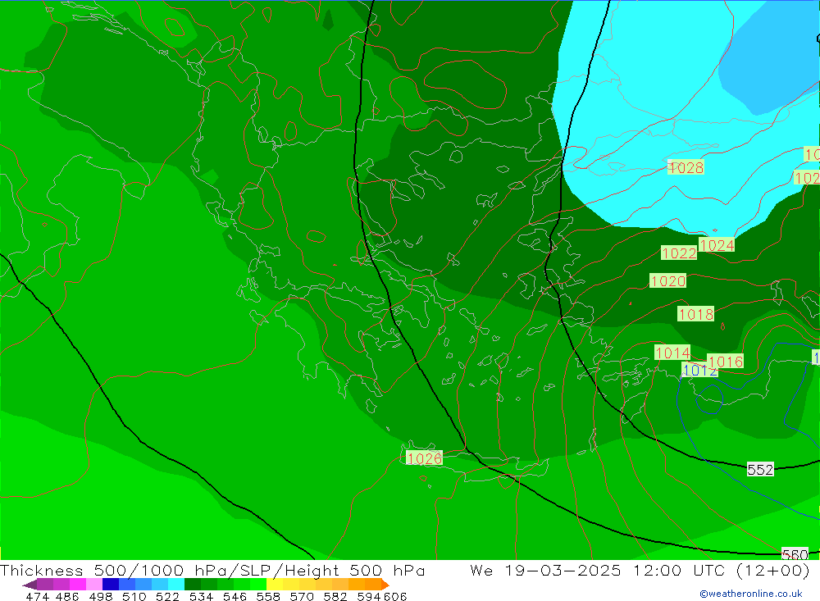The height and width of the screenshot is (601, 820).
Task: Click the 1016 isobar label
Action: (x=726, y=362)
